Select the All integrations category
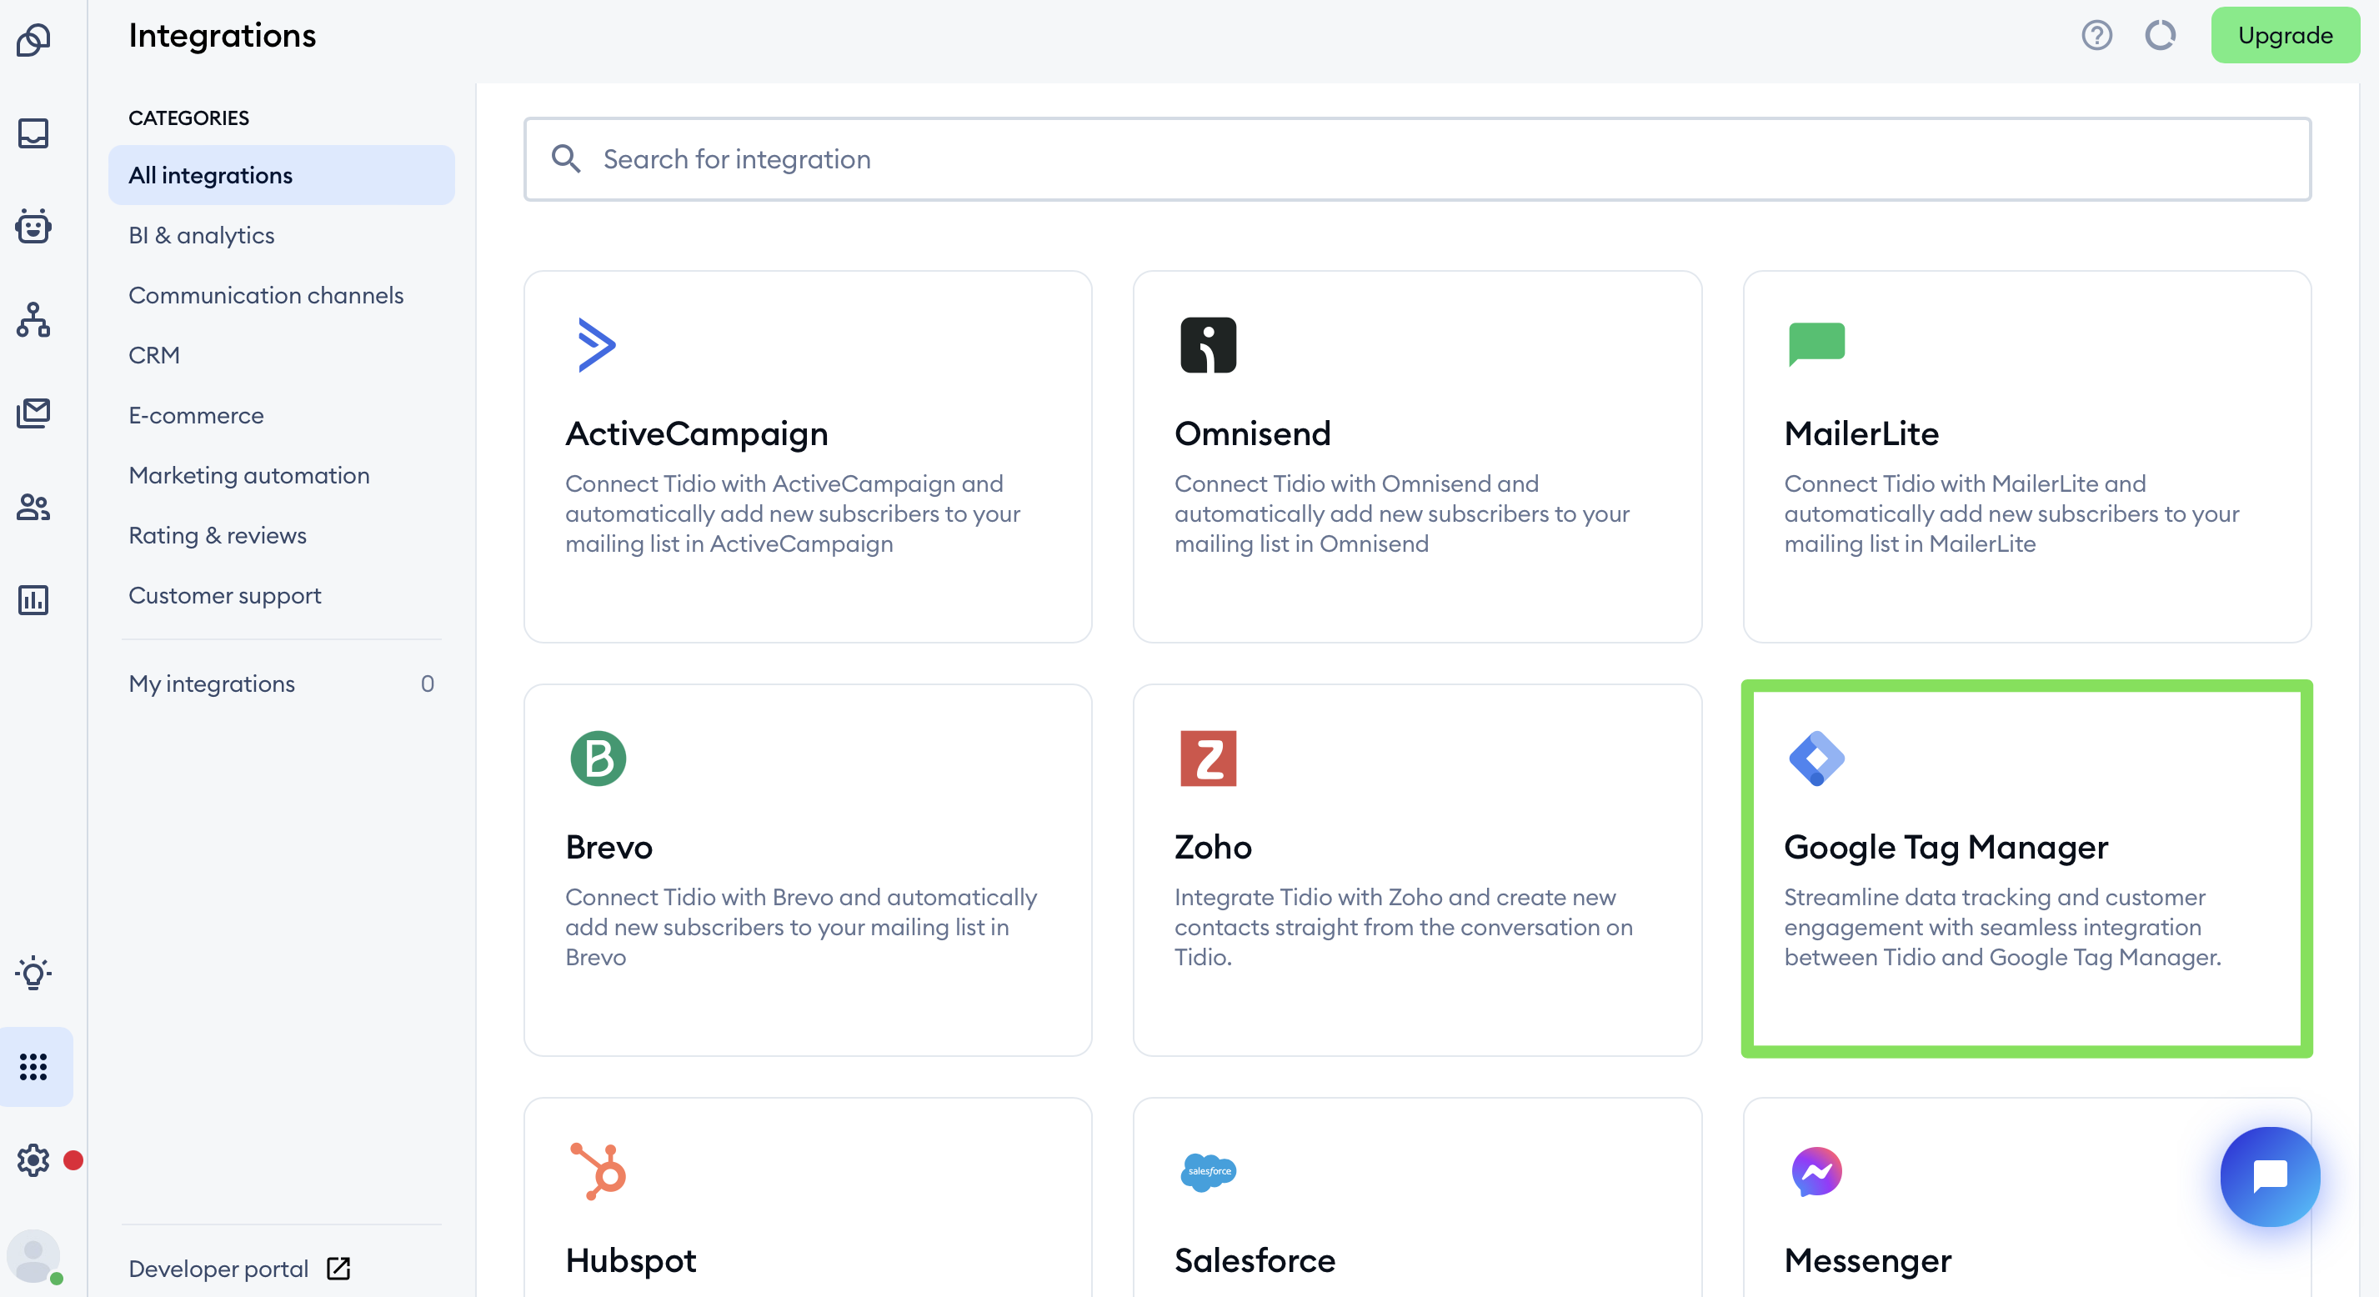The width and height of the screenshot is (2379, 1297). point(281,174)
